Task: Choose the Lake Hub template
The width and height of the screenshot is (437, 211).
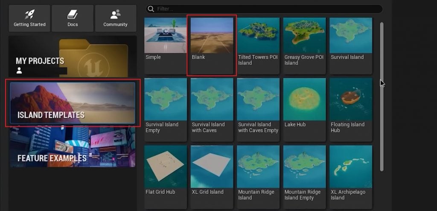Action: click(304, 110)
